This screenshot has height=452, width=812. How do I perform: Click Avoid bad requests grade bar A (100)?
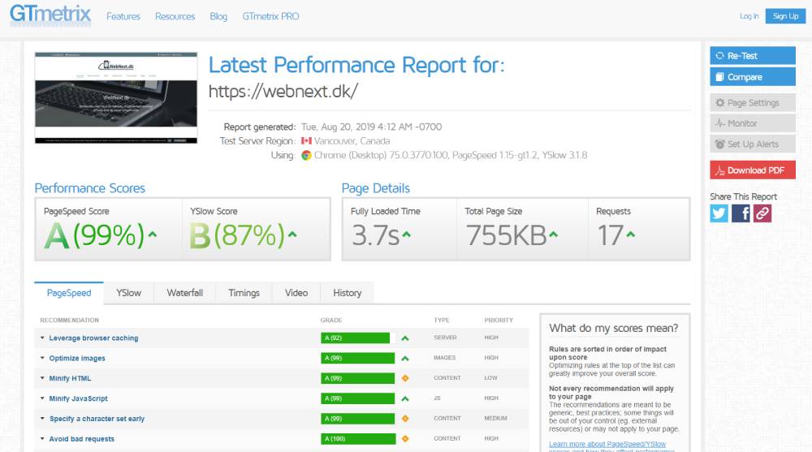tap(358, 438)
